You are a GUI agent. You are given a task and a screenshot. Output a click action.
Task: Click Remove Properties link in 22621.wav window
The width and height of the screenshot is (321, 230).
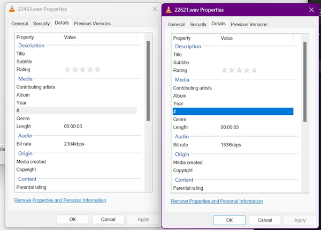point(217,201)
